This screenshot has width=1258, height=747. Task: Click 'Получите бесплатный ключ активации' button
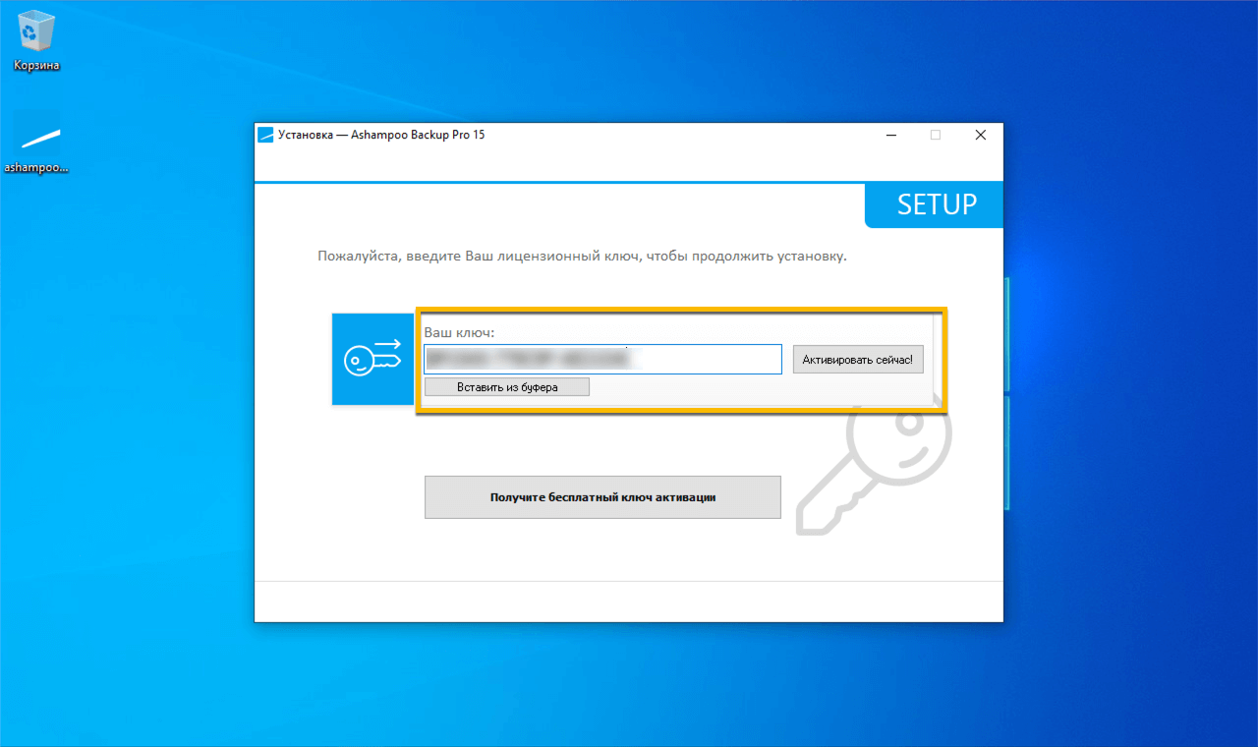tap(602, 497)
